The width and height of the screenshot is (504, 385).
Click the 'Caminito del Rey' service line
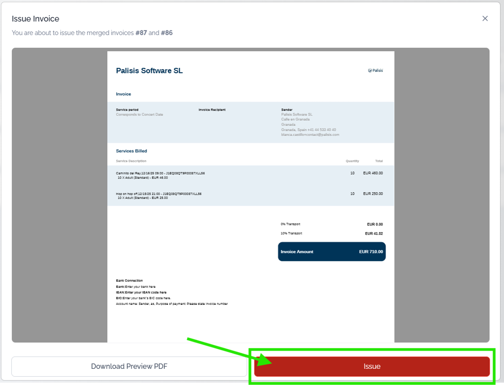(x=160, y=176)
